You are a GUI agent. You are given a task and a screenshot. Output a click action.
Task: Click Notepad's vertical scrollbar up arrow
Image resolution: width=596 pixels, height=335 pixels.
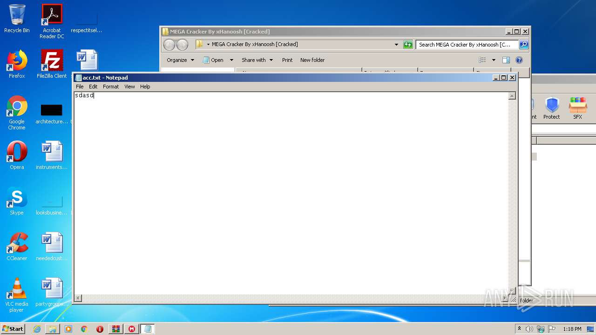512,96
